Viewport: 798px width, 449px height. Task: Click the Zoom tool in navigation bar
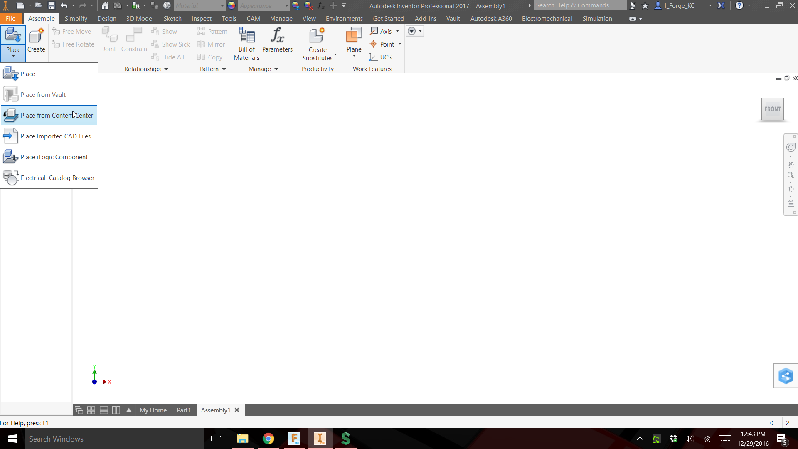click(791, 175)
